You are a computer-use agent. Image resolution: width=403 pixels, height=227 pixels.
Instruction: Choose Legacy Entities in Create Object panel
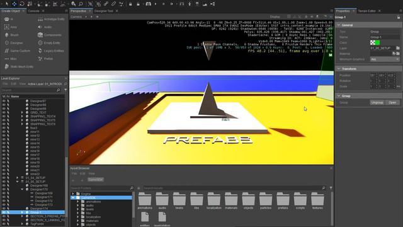click(x=51, y=51)
